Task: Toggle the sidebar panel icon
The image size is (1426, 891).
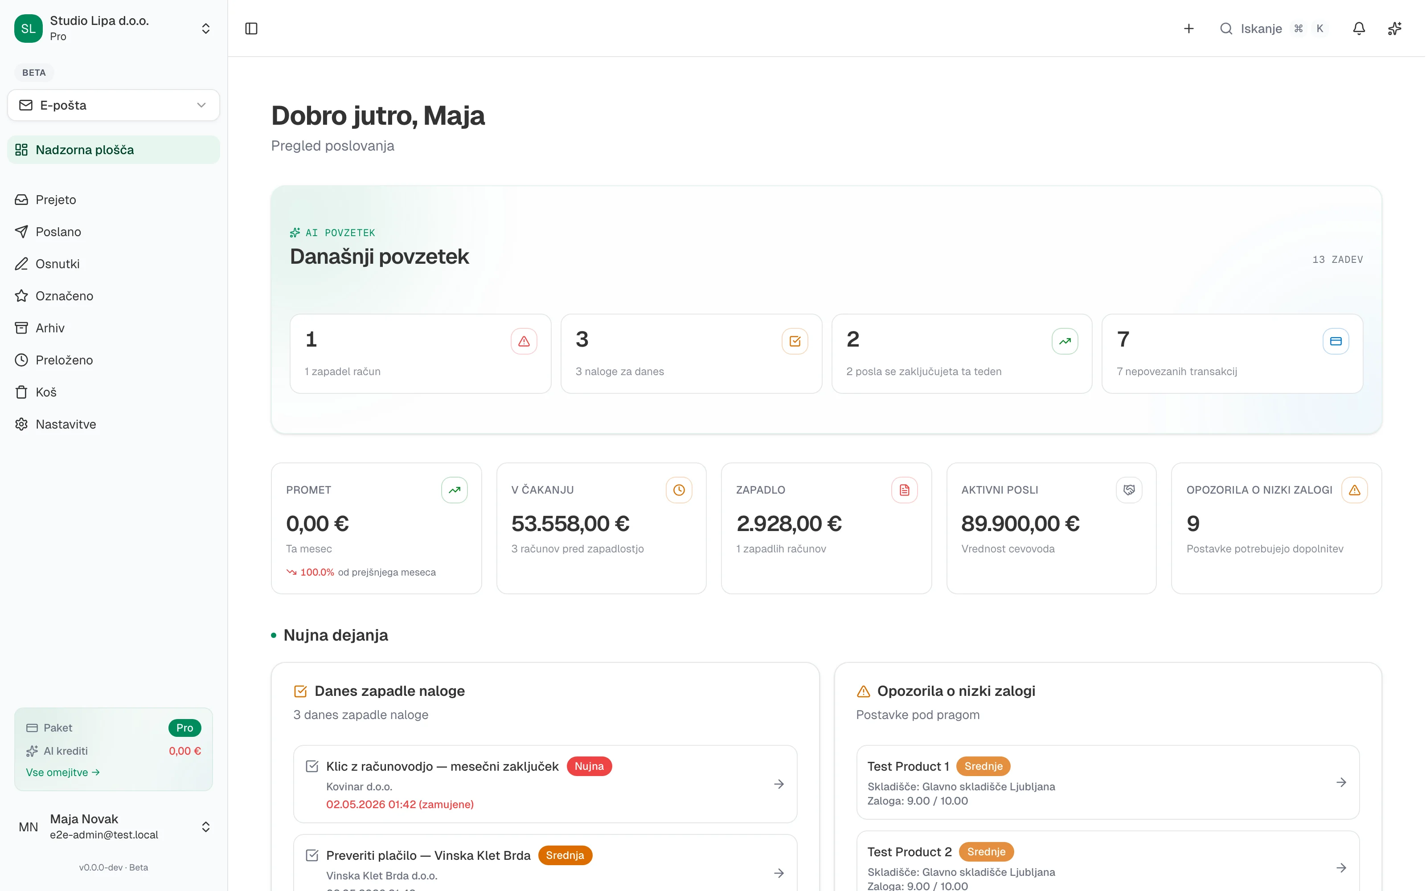Action: click(x=251, y=28)
